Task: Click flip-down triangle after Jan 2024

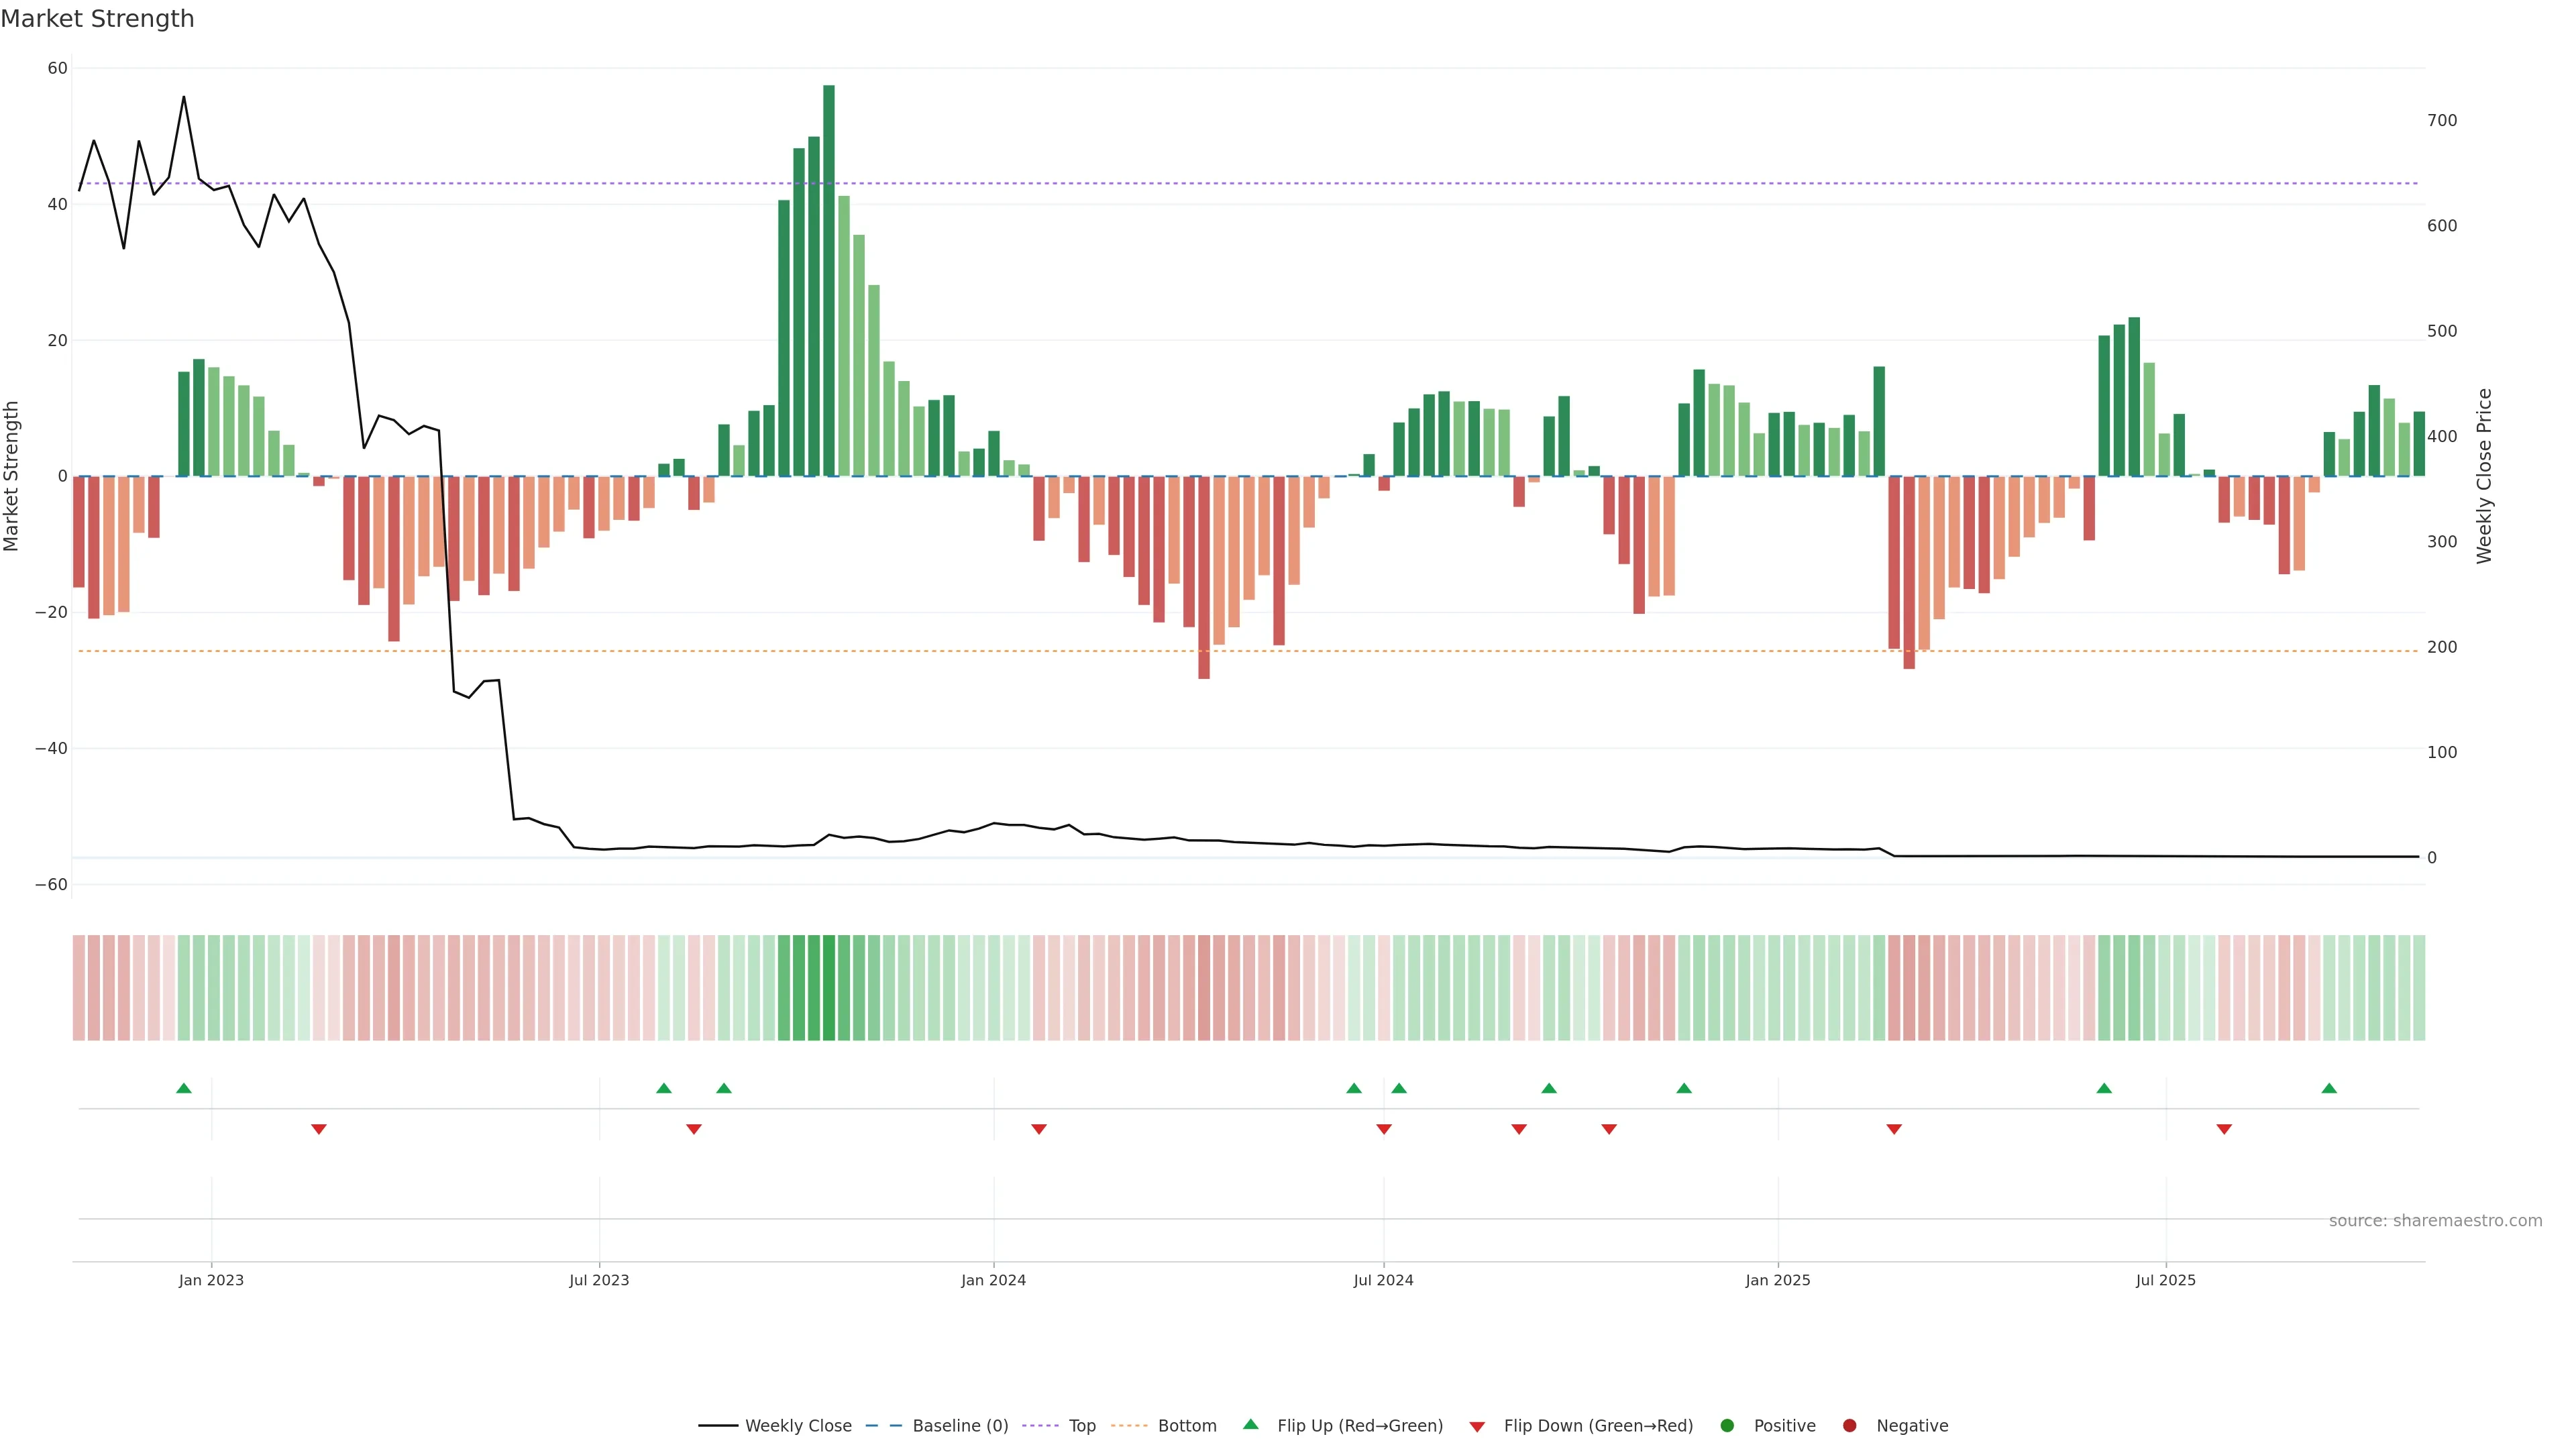Action: (x=1039, y=1129)
